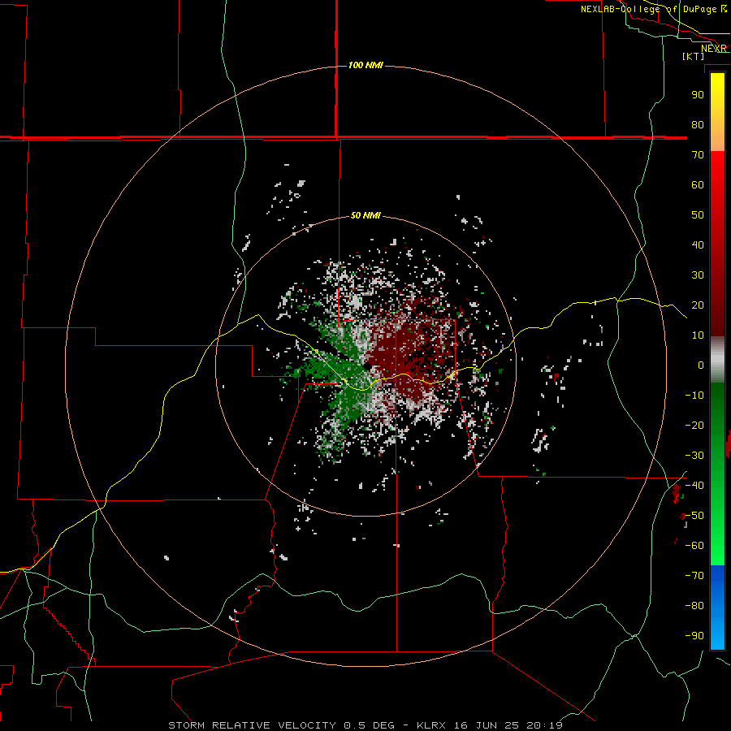Click the 20:19 timestamp
The width and height of the screenshot is (731, 731).
click(544, 725)
